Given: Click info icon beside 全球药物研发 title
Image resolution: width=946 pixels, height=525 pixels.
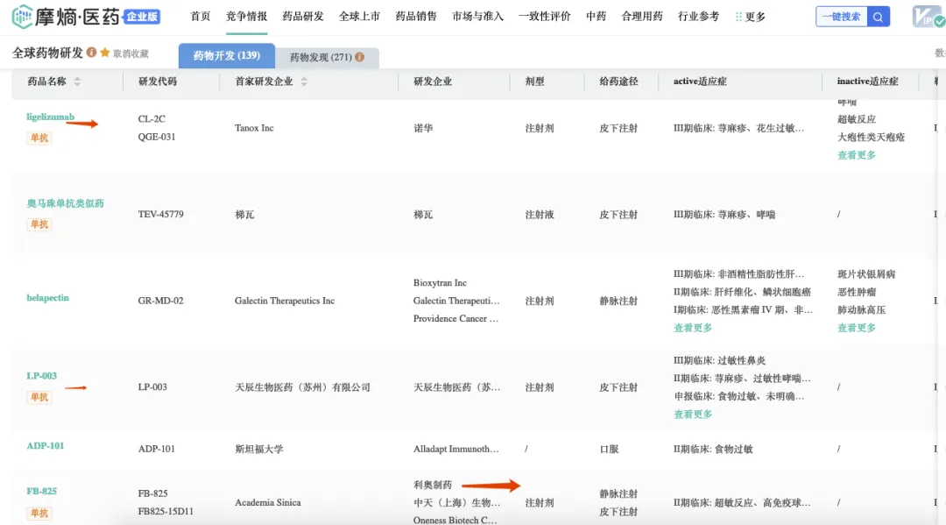Looking at the screenshot, I should point(92,53).
